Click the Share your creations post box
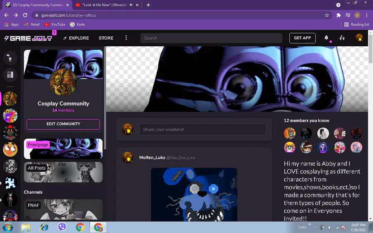 click(203, 130)
